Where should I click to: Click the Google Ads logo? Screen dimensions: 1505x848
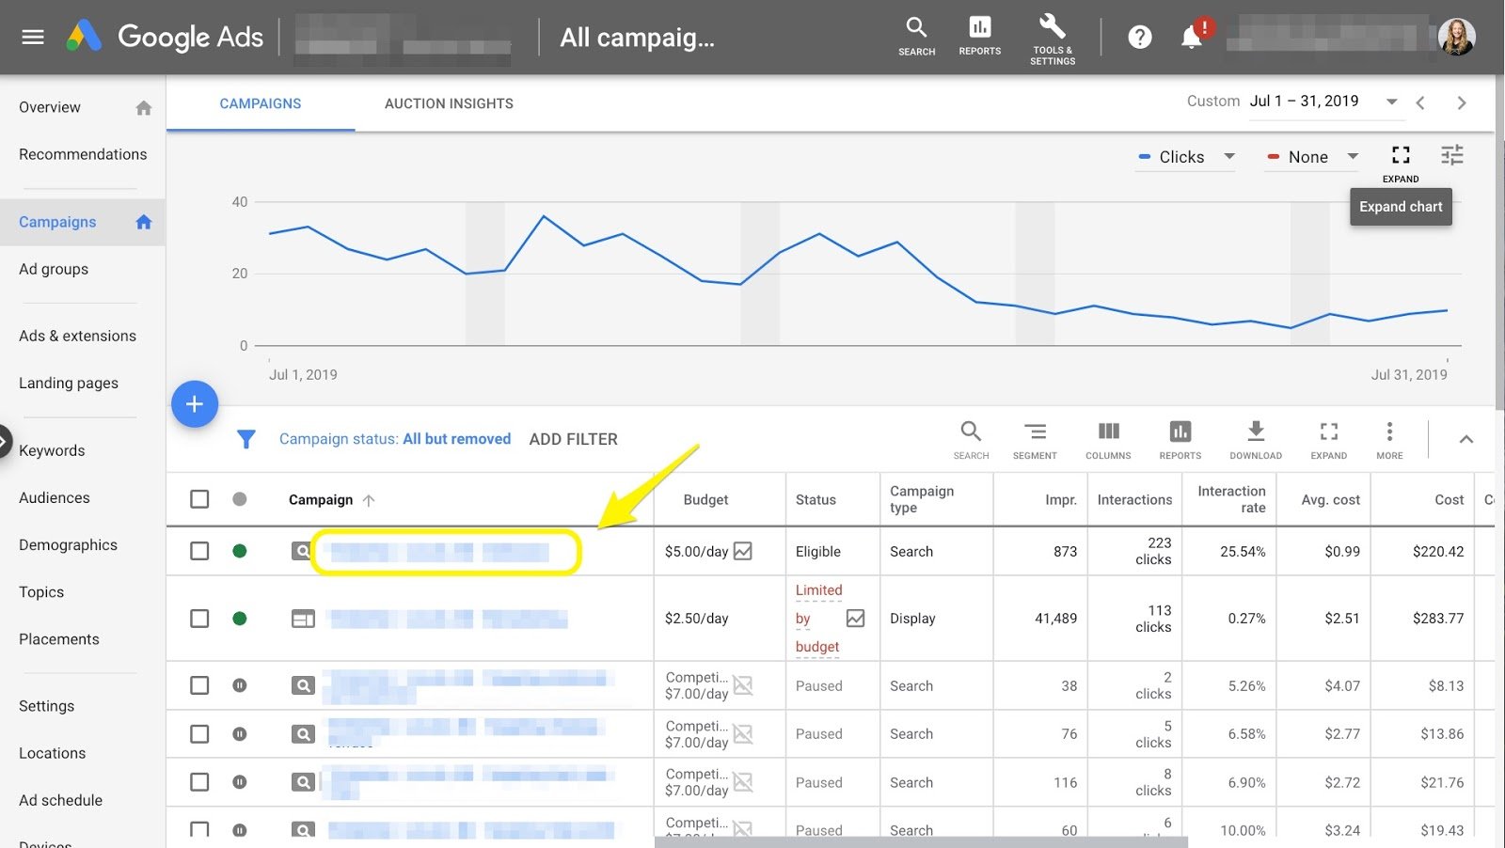(x=165, y=37)
